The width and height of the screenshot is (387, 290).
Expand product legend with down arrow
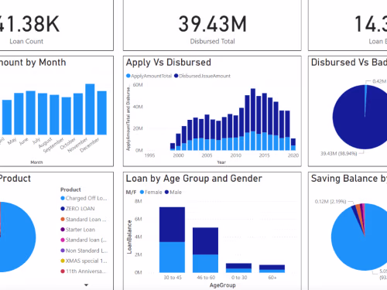coord(86,285)
